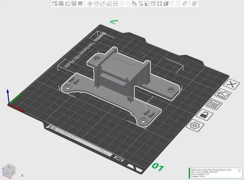The image size is (244, 180).
Task: Activate the Lay on face tool
Action: pos(109,3)
